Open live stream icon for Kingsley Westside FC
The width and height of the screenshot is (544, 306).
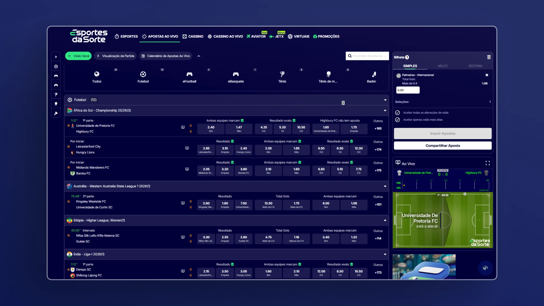point(183,203)
